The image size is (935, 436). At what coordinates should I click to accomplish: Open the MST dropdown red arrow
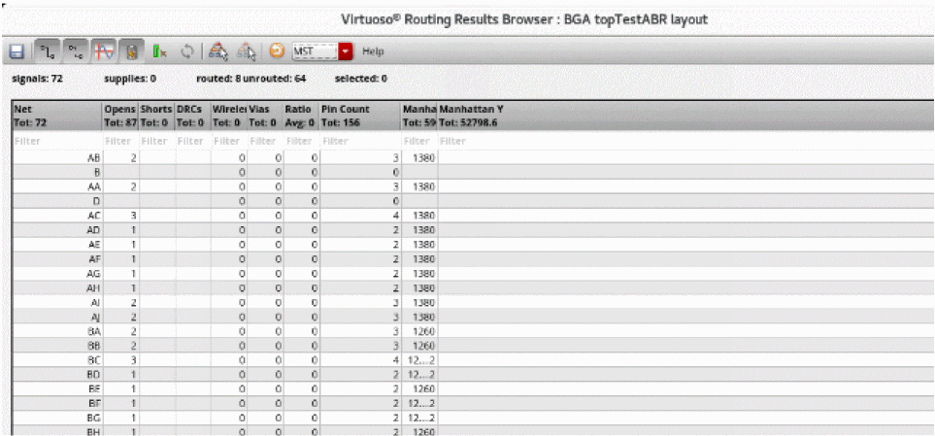tap(347, 51)
